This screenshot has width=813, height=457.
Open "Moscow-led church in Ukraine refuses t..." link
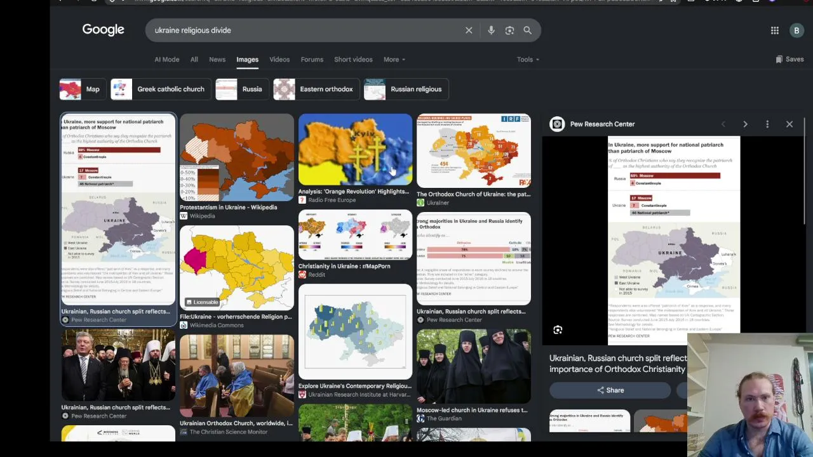click(472, 410)
